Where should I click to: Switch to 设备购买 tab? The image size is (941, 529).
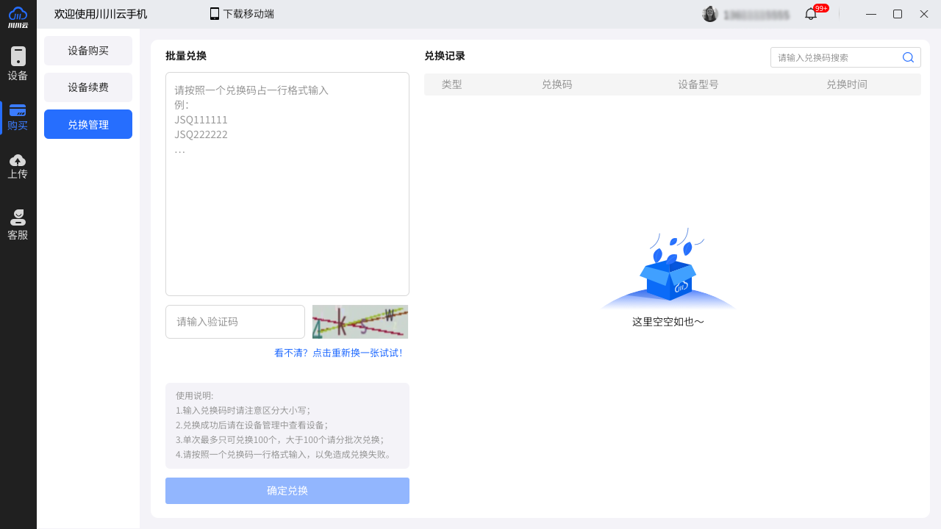pos(88,51)
